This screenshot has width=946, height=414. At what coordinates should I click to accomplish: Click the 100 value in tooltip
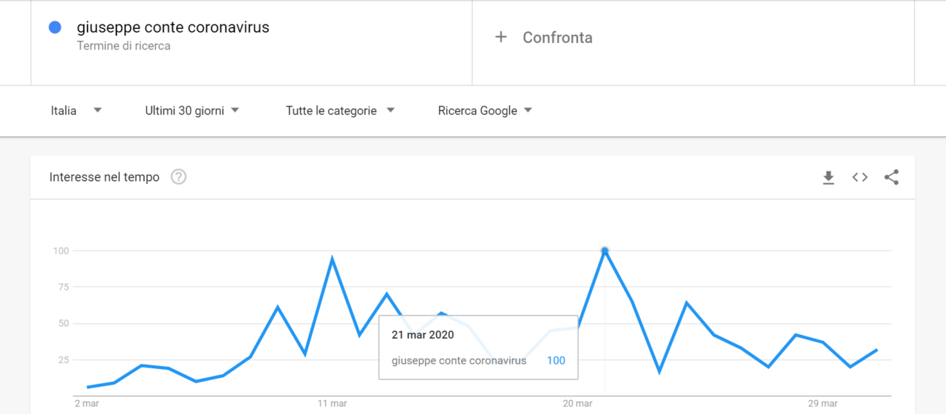pos(556,361)
